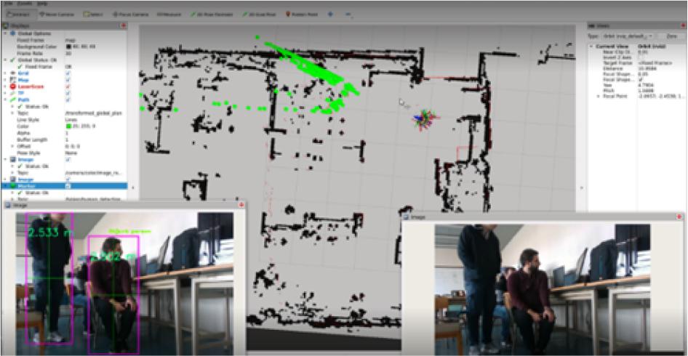Pick the 2D Nav Goal tool
Viewport: 688px width, 356px height.
(255, 14)
